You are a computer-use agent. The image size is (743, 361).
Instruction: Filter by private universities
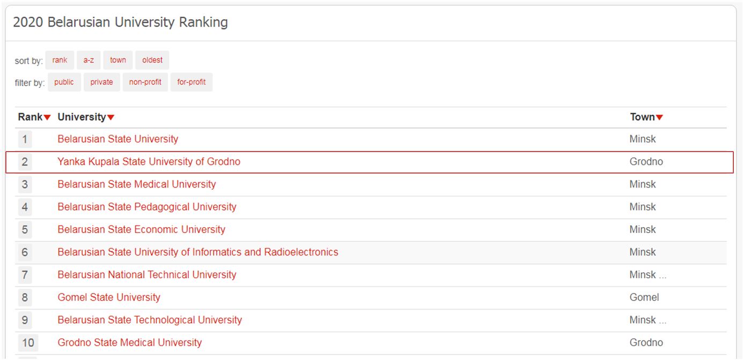tap(101, 82)
